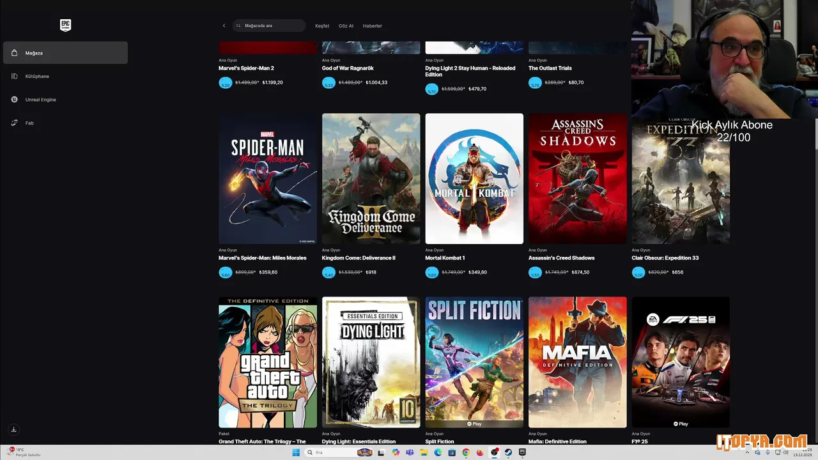Switch to the Keşfet tab
The width and height of the screenshot is (818, 460).
[x=322, y=26]
